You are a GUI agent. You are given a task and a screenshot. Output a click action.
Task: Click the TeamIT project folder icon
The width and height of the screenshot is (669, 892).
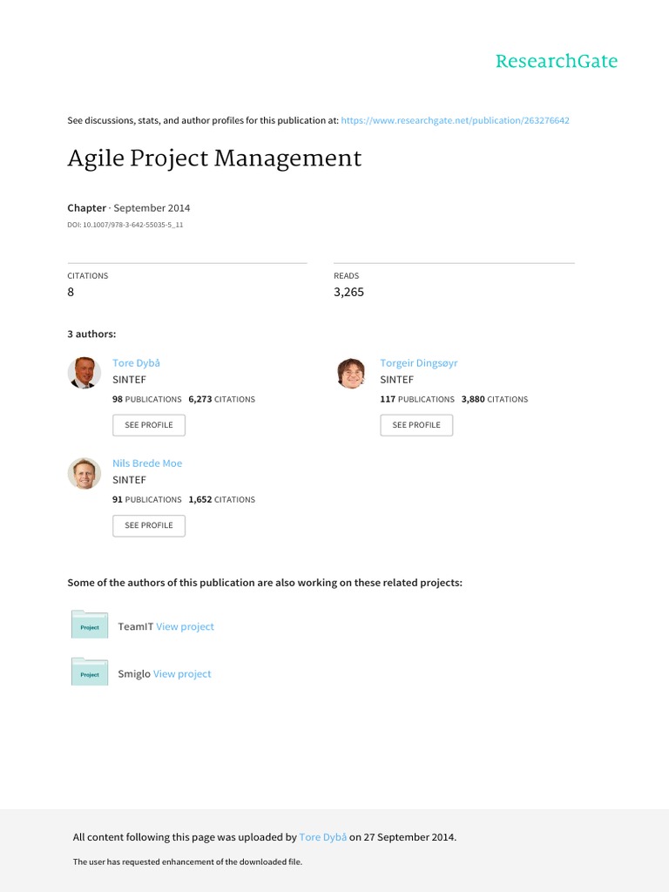(x=89, y=625)
